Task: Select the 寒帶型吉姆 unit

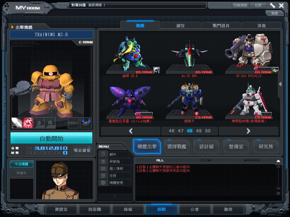Action: click(249, 102)
